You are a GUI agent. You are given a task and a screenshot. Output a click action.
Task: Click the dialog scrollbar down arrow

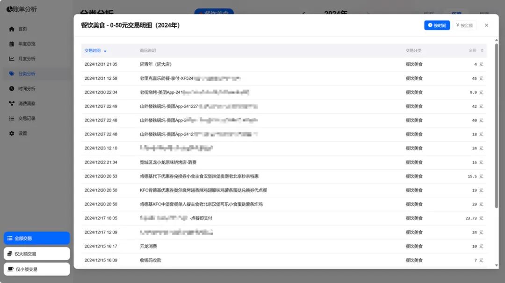tap(496, 265)
